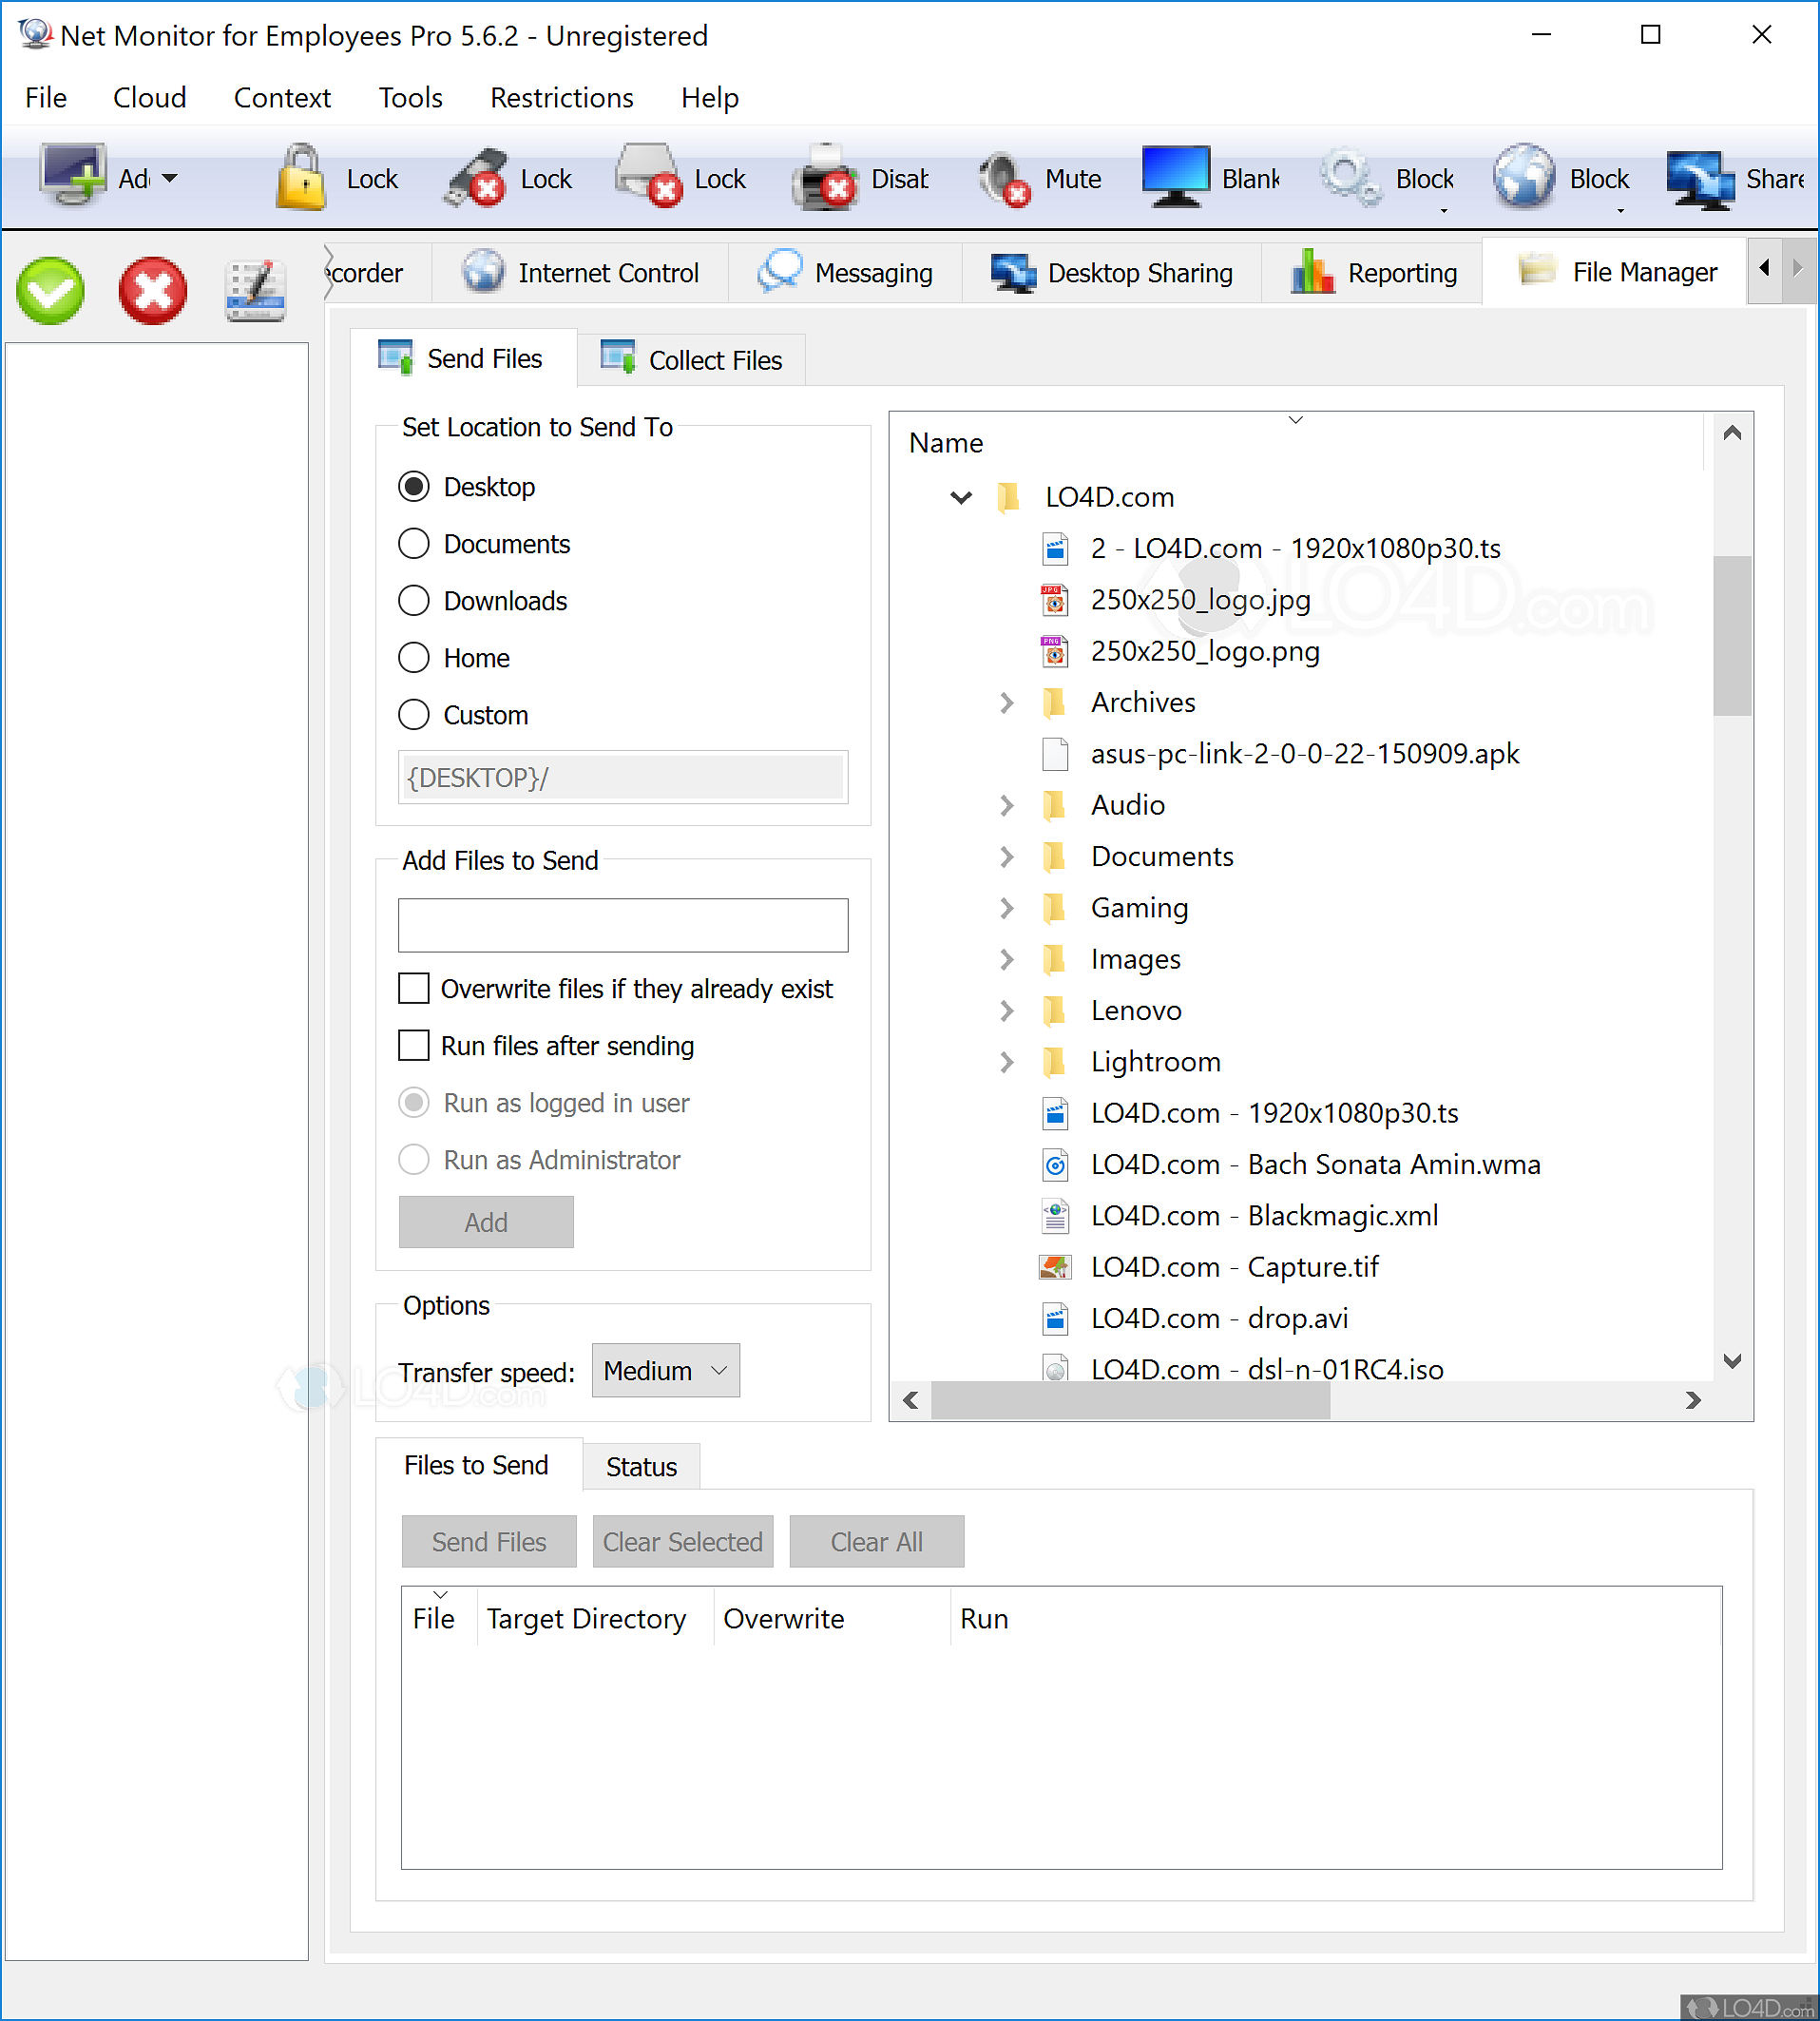Click the Add Files to Send input field
This screenshot has width=1820, height=2021.
pos(622,925)
